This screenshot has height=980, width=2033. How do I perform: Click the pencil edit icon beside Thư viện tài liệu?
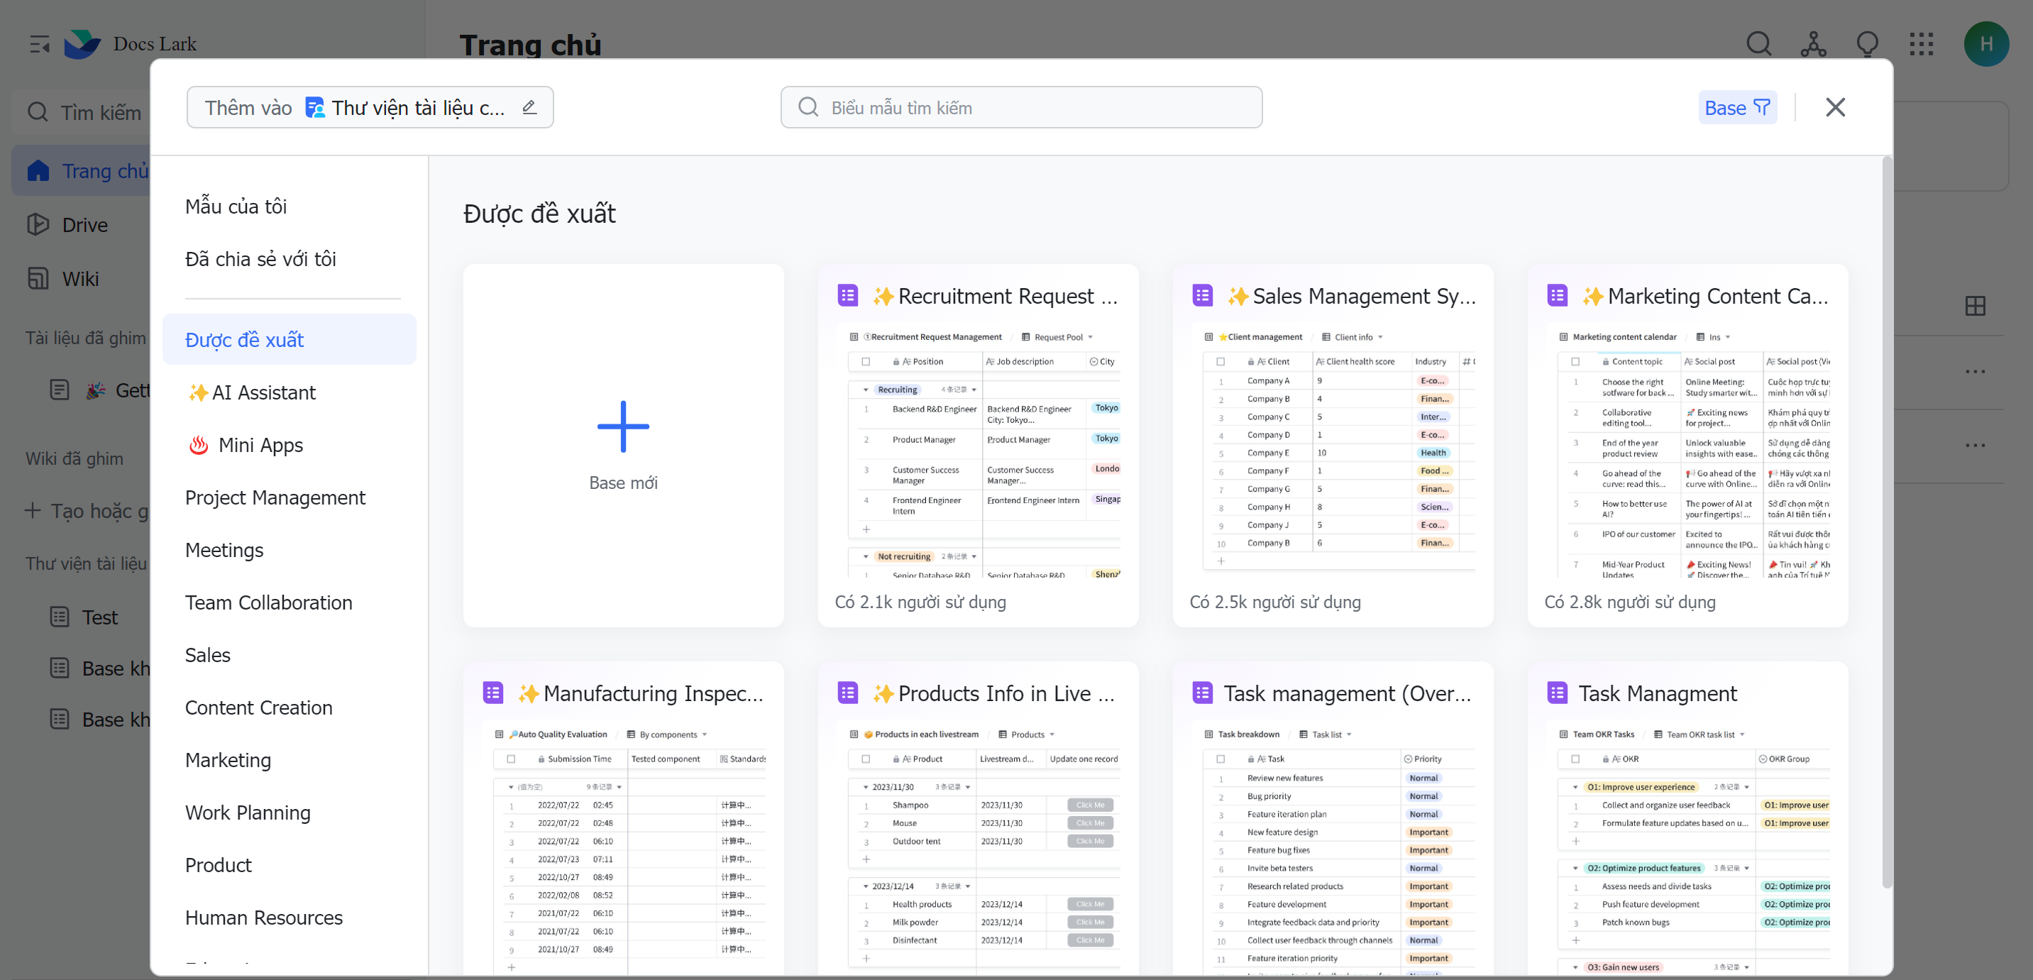pos(529,107)
